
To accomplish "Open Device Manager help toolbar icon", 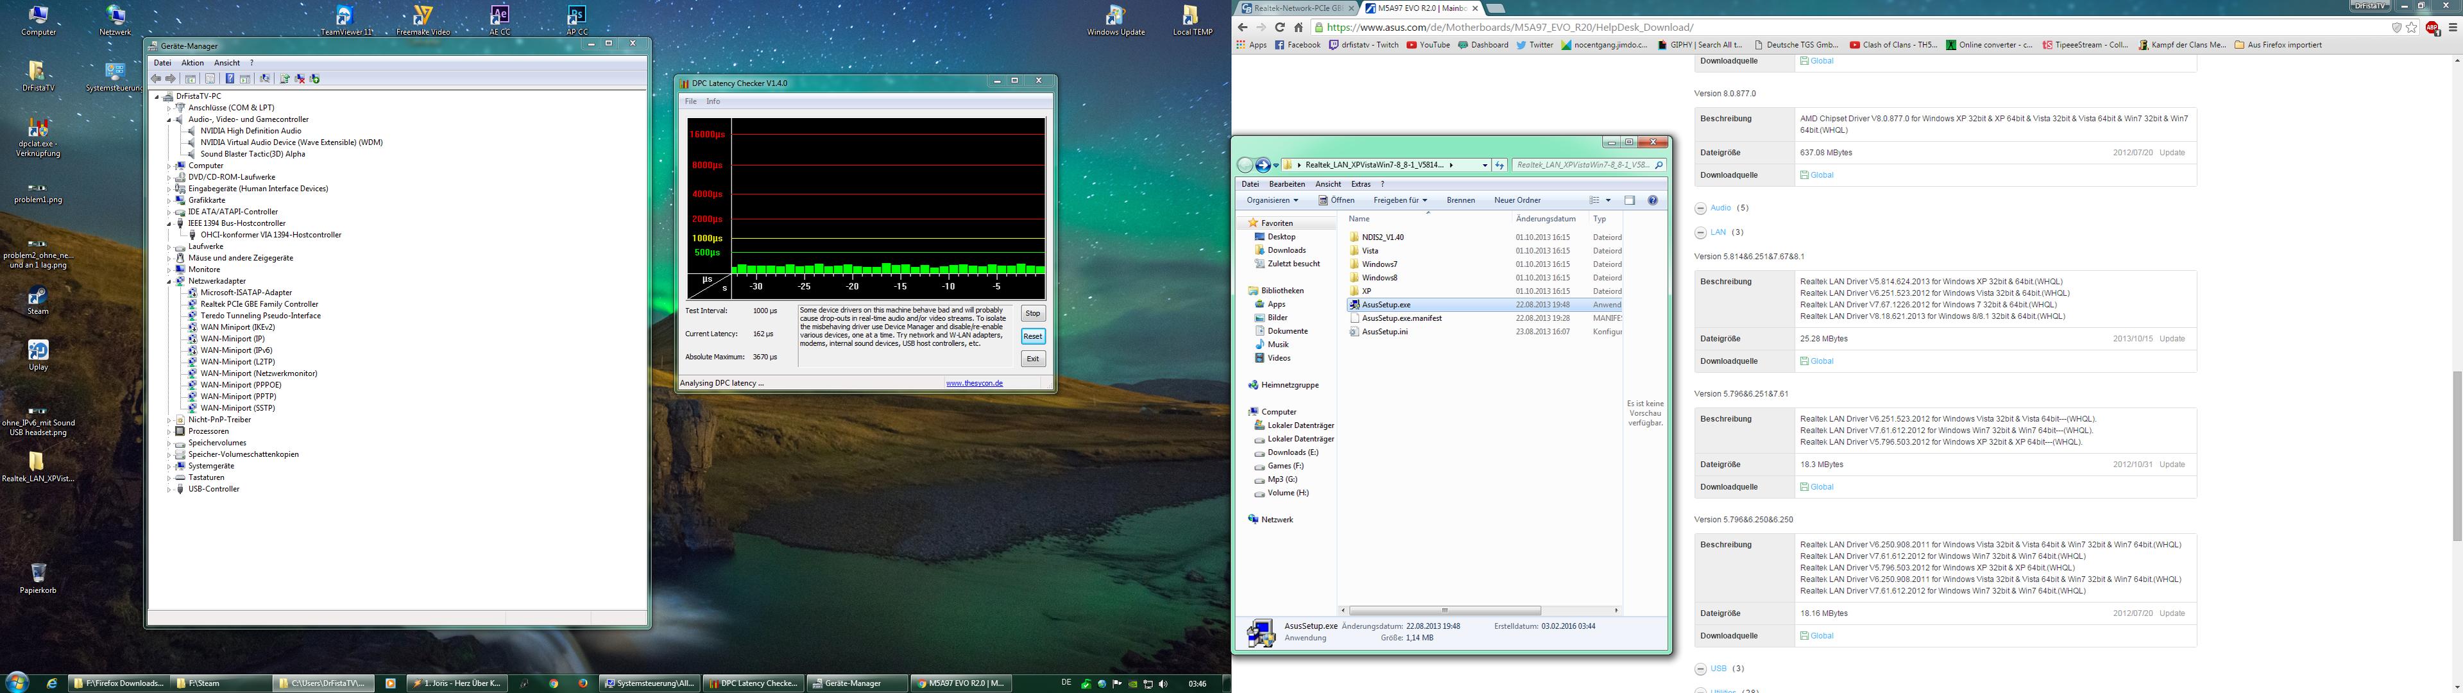I will click(230, 78).
